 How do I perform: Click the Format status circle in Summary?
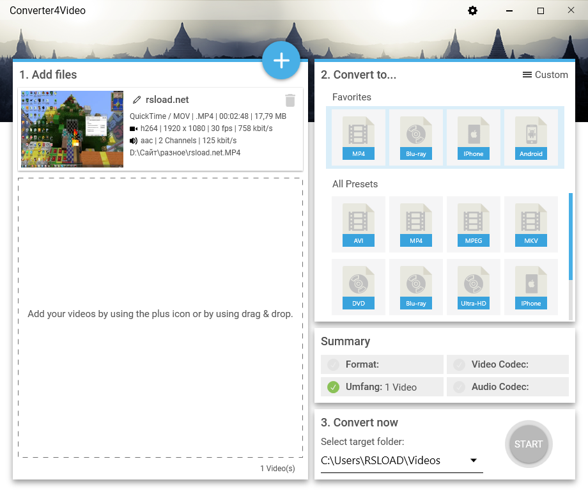(x=333, y=364)
